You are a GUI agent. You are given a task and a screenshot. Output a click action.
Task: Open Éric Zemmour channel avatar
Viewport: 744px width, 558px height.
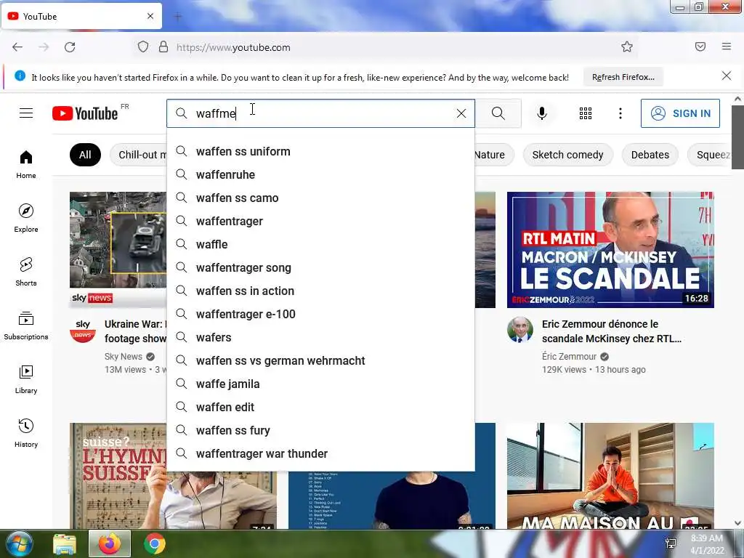pyautogui.click(x=520, y=329)
